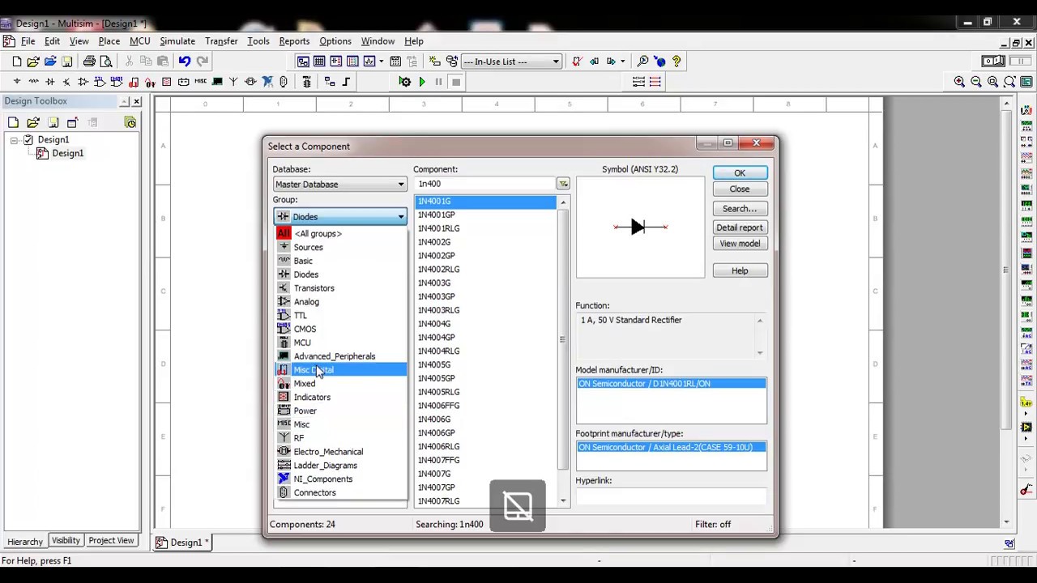This screenshot has height=583, width=1037.
Task: Click the Zoom in magnifier icon
Action: coord(959,82)
